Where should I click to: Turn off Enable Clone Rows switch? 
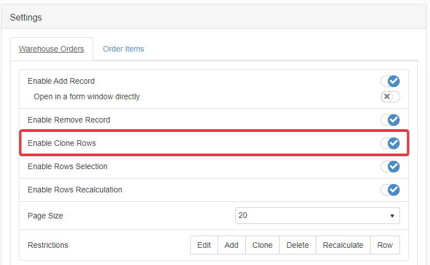tap(390, 144)
